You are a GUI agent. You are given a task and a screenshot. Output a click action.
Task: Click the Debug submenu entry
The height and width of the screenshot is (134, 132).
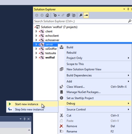[x=94, y=103]
